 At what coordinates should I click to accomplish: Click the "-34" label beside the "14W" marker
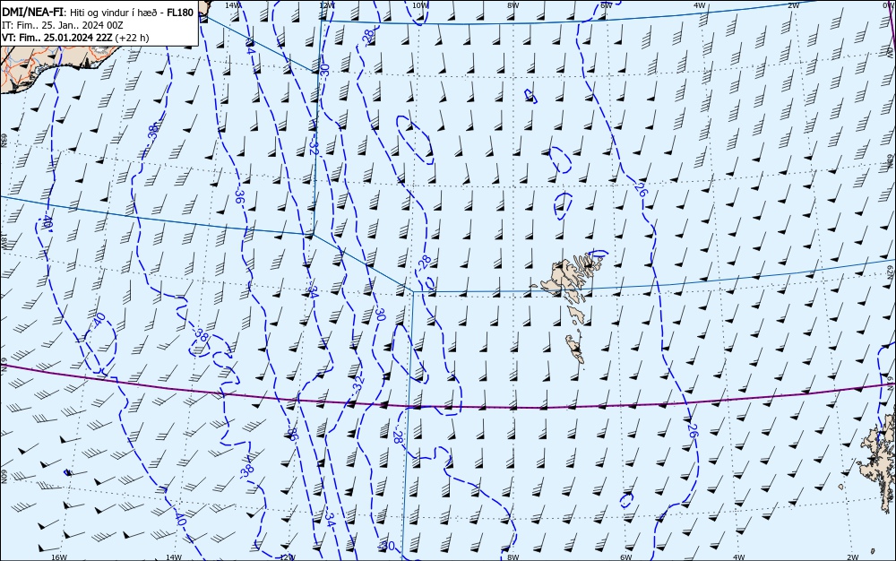250,47
